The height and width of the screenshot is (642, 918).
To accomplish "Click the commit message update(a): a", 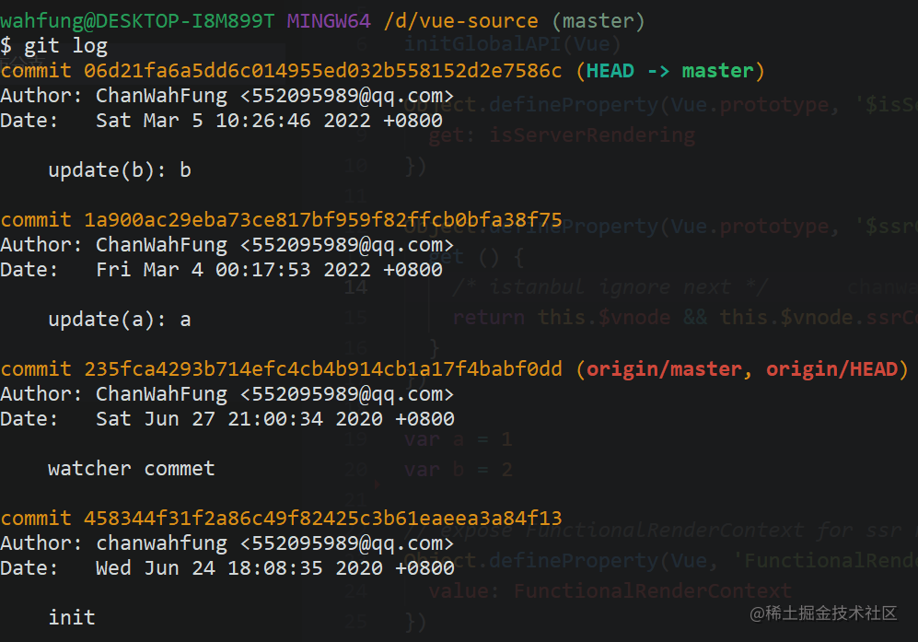I will click(x=120, y=320).
